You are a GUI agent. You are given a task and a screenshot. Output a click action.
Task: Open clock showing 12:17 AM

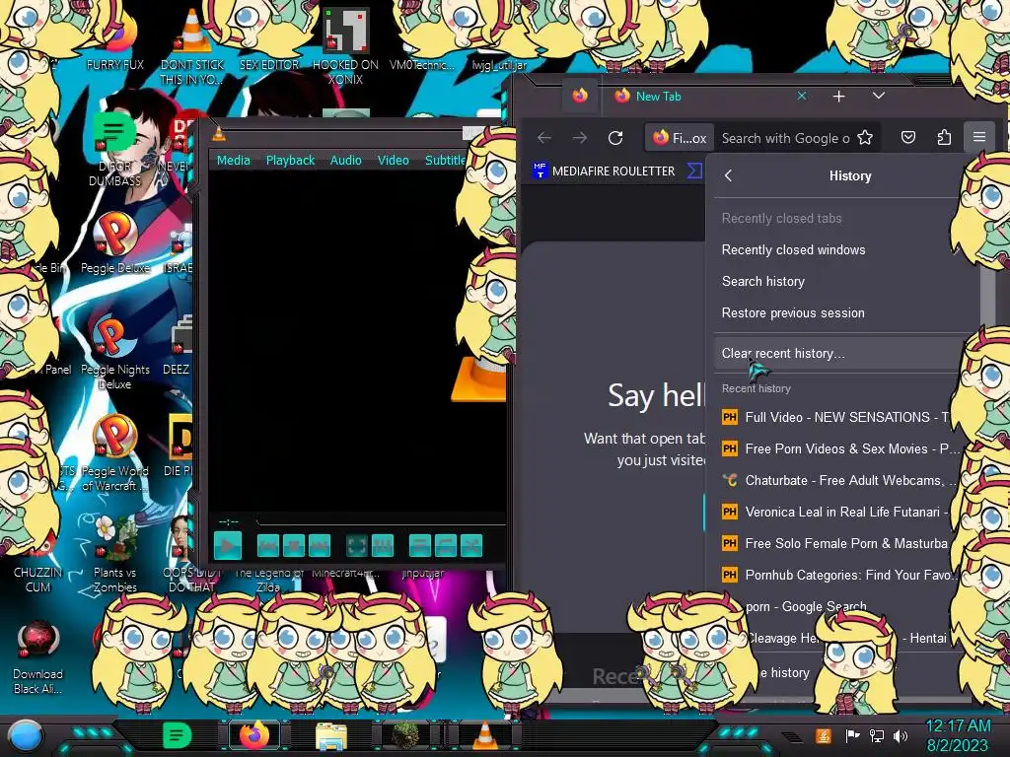coord(958,736)
